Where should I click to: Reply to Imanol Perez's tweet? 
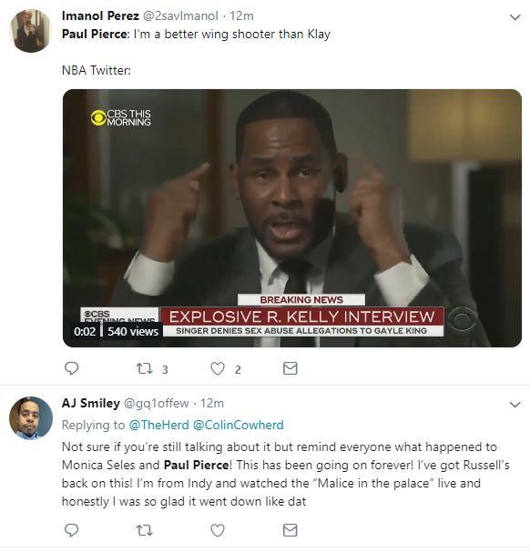click(x=72, y=368)
